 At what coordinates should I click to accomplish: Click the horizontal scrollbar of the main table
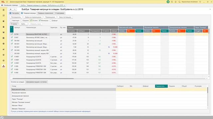[43, 78]
